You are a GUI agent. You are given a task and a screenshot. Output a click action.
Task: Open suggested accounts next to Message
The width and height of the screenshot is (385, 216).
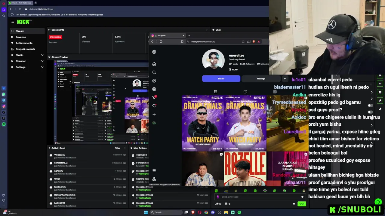point(285,79)
